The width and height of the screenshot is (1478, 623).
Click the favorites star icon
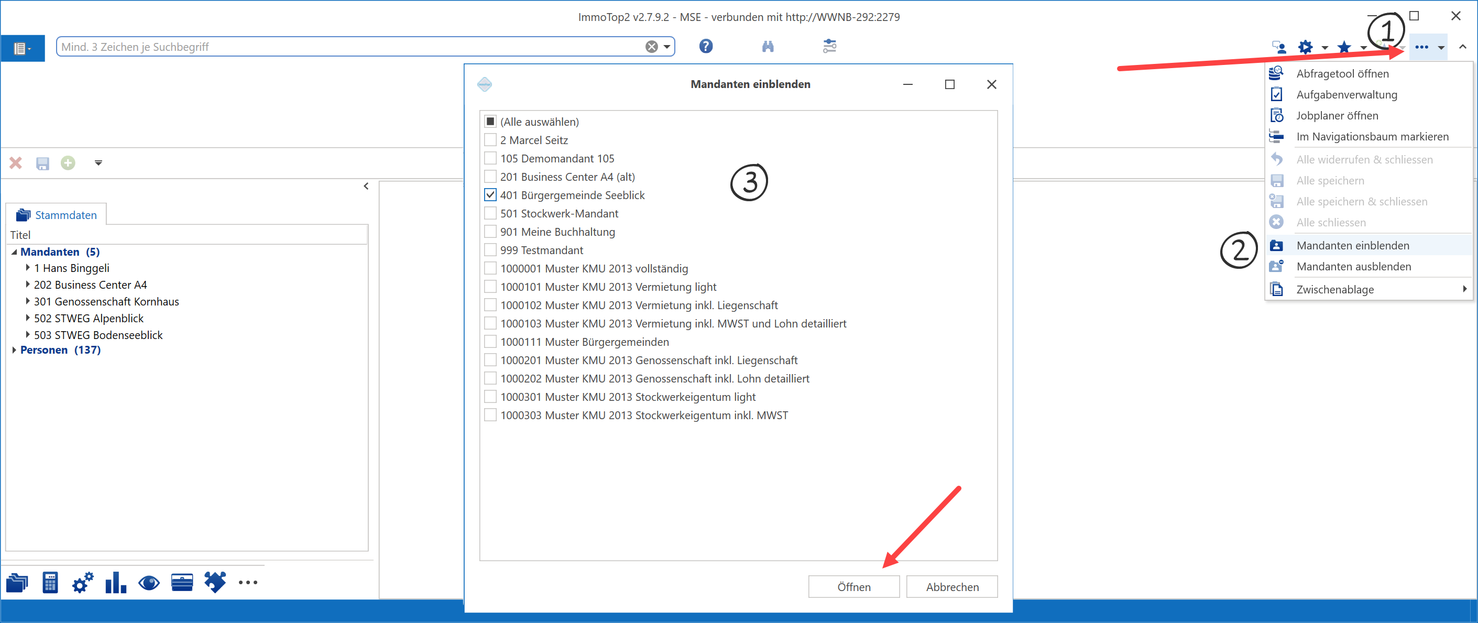(1344, 47)
